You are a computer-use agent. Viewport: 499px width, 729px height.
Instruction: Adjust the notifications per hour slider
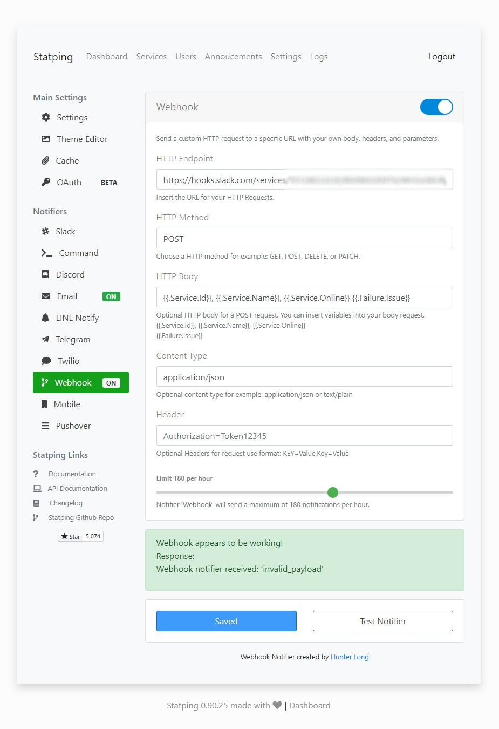pyautogui.click(x=332, y=492)
